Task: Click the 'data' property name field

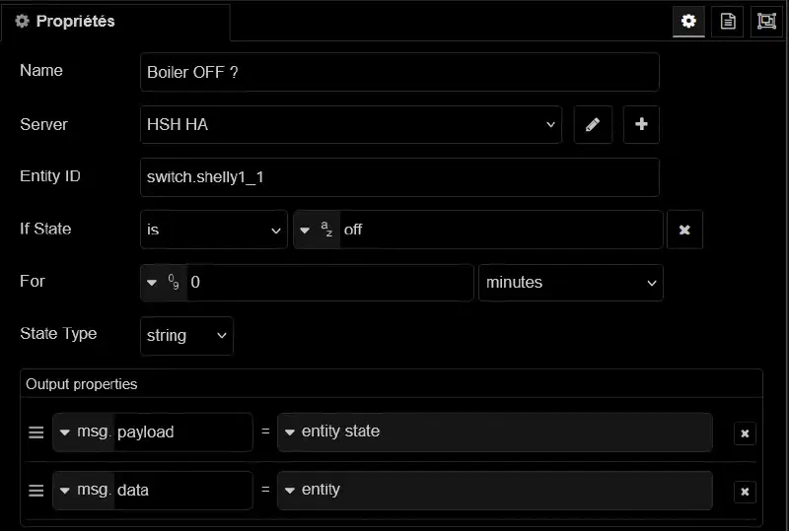Action: pos(183,491)
